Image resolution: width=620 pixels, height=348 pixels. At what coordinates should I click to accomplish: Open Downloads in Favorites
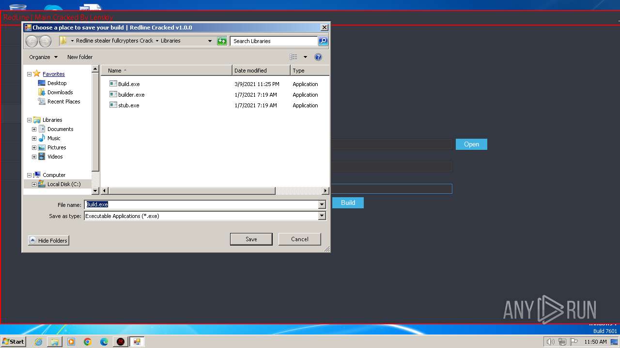(60, 92)
